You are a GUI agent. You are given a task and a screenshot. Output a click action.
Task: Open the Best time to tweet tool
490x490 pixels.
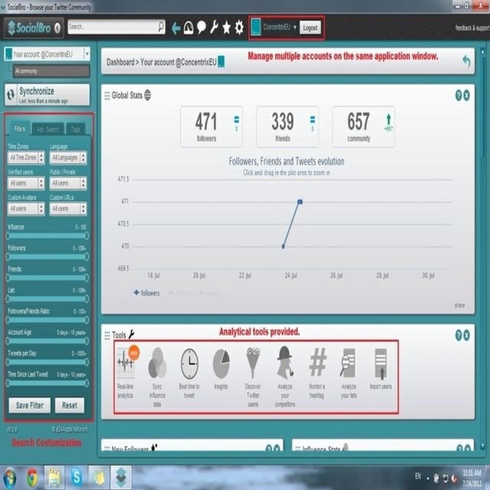click(189, 364)
